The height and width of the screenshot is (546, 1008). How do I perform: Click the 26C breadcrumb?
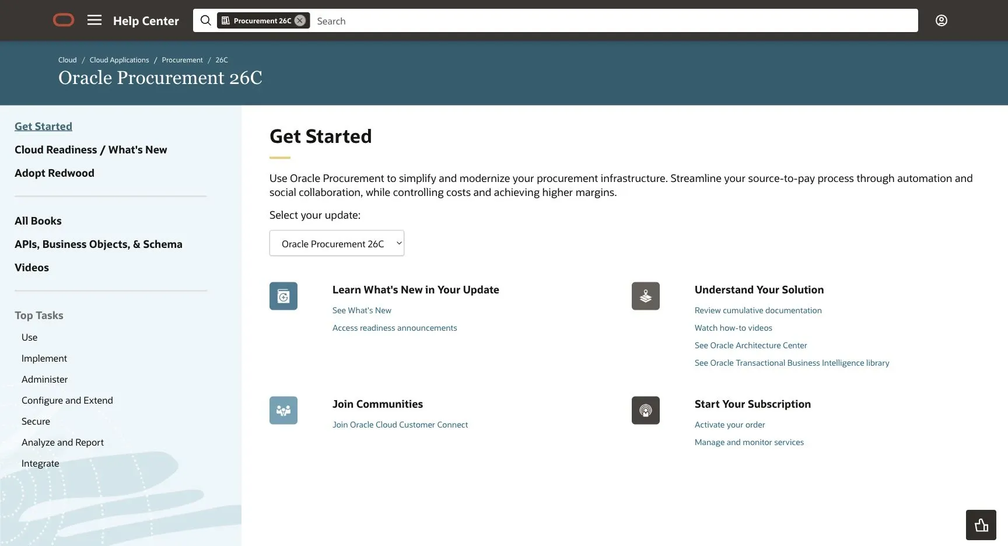[x=222, y=60]
